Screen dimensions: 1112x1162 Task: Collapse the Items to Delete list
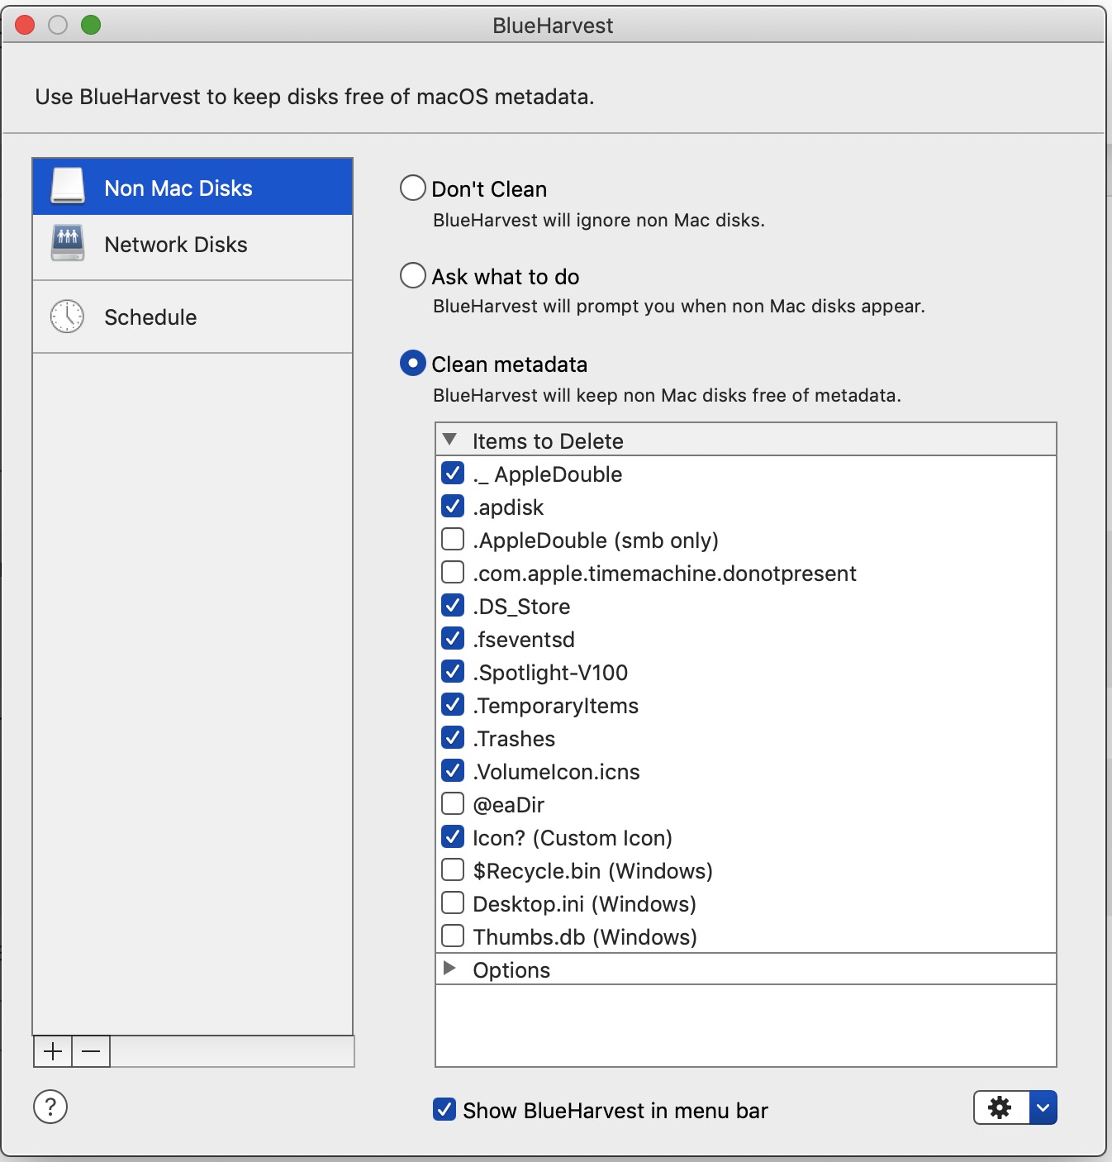452,440
